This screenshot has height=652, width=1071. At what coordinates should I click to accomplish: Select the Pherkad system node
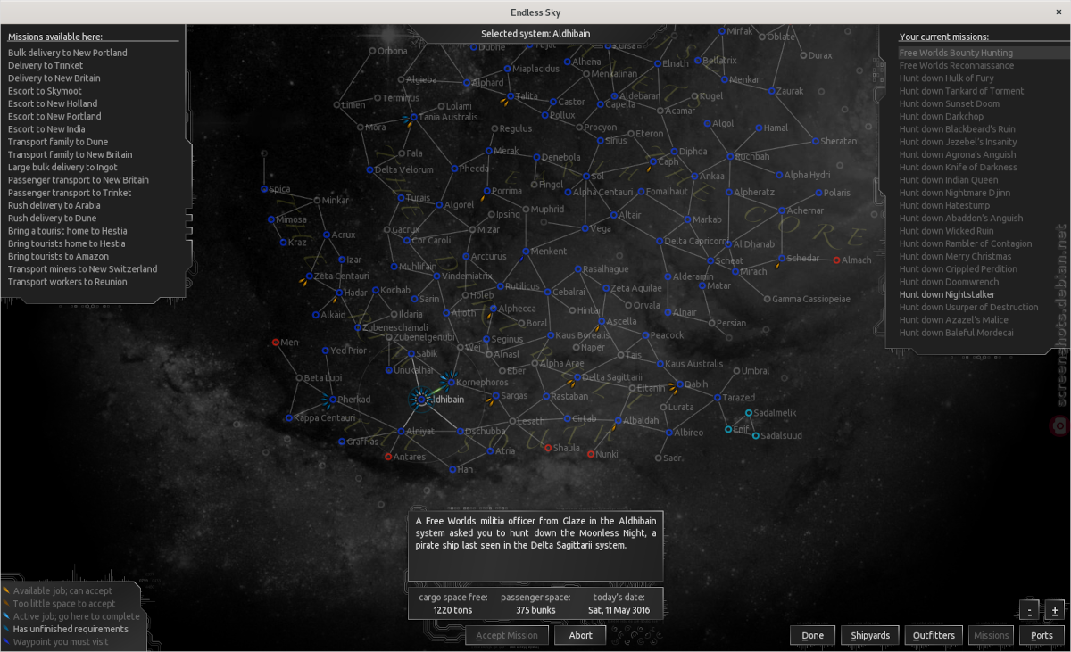click(x=333, y=400)
